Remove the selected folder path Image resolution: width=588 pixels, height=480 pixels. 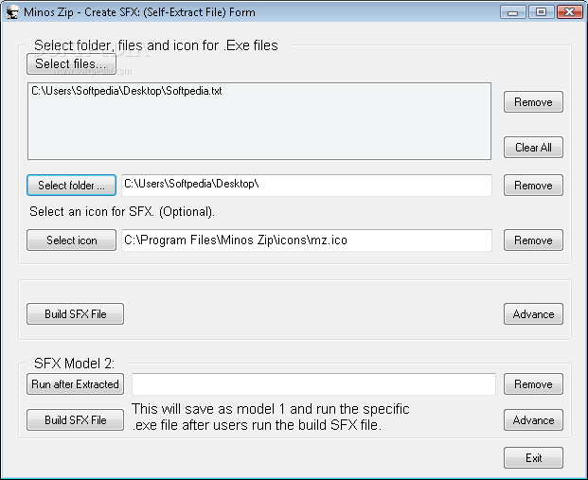(533, 186)
